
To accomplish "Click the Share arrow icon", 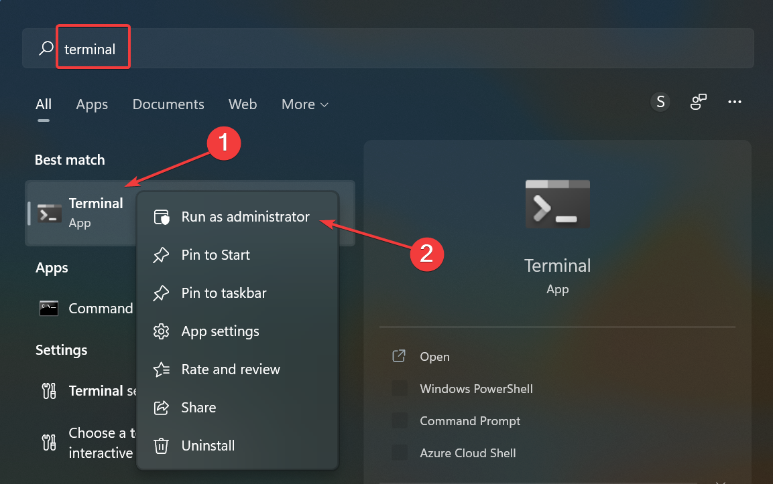I will tap(161, 408).
